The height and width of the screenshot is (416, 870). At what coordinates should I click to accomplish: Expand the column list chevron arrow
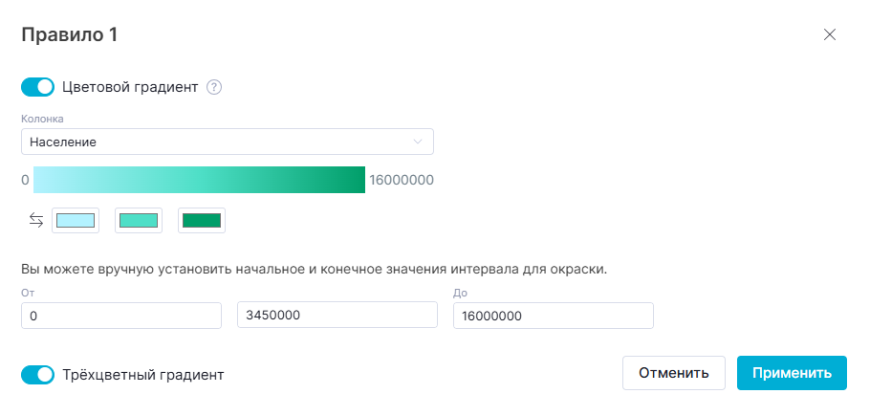click(x=418, y=142)
